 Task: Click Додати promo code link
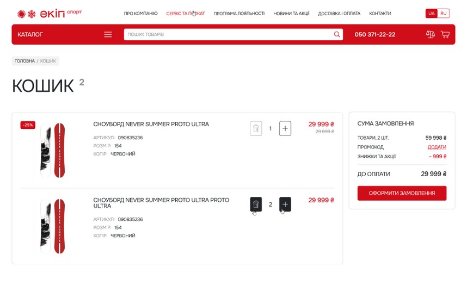click(437, 147)
